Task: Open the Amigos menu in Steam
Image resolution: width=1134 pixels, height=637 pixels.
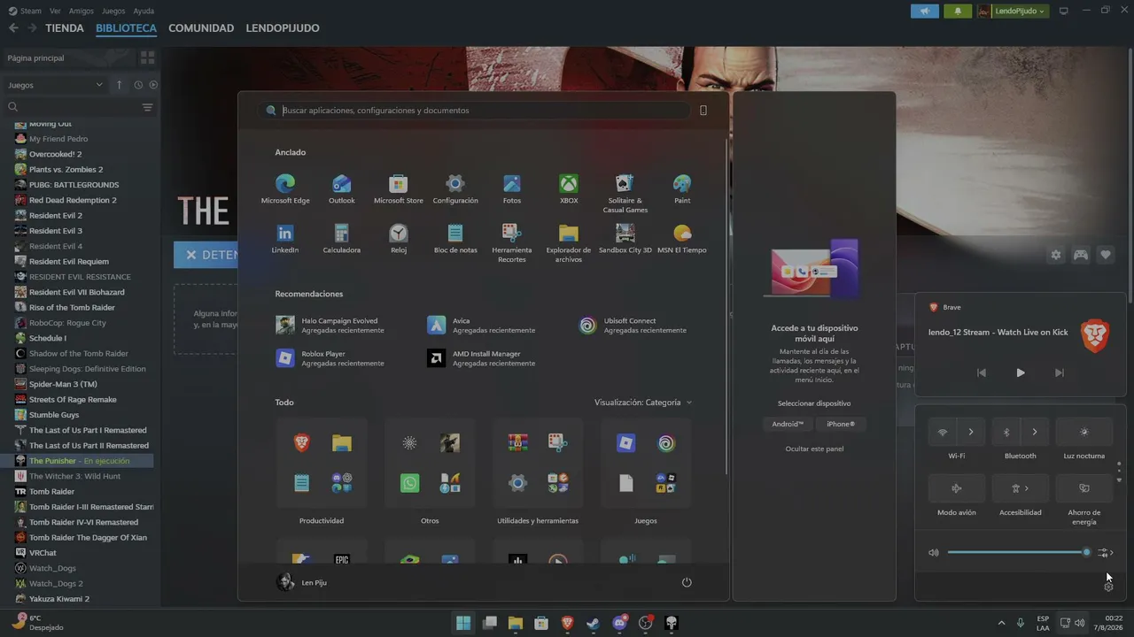Action: [x=82, y=12]
